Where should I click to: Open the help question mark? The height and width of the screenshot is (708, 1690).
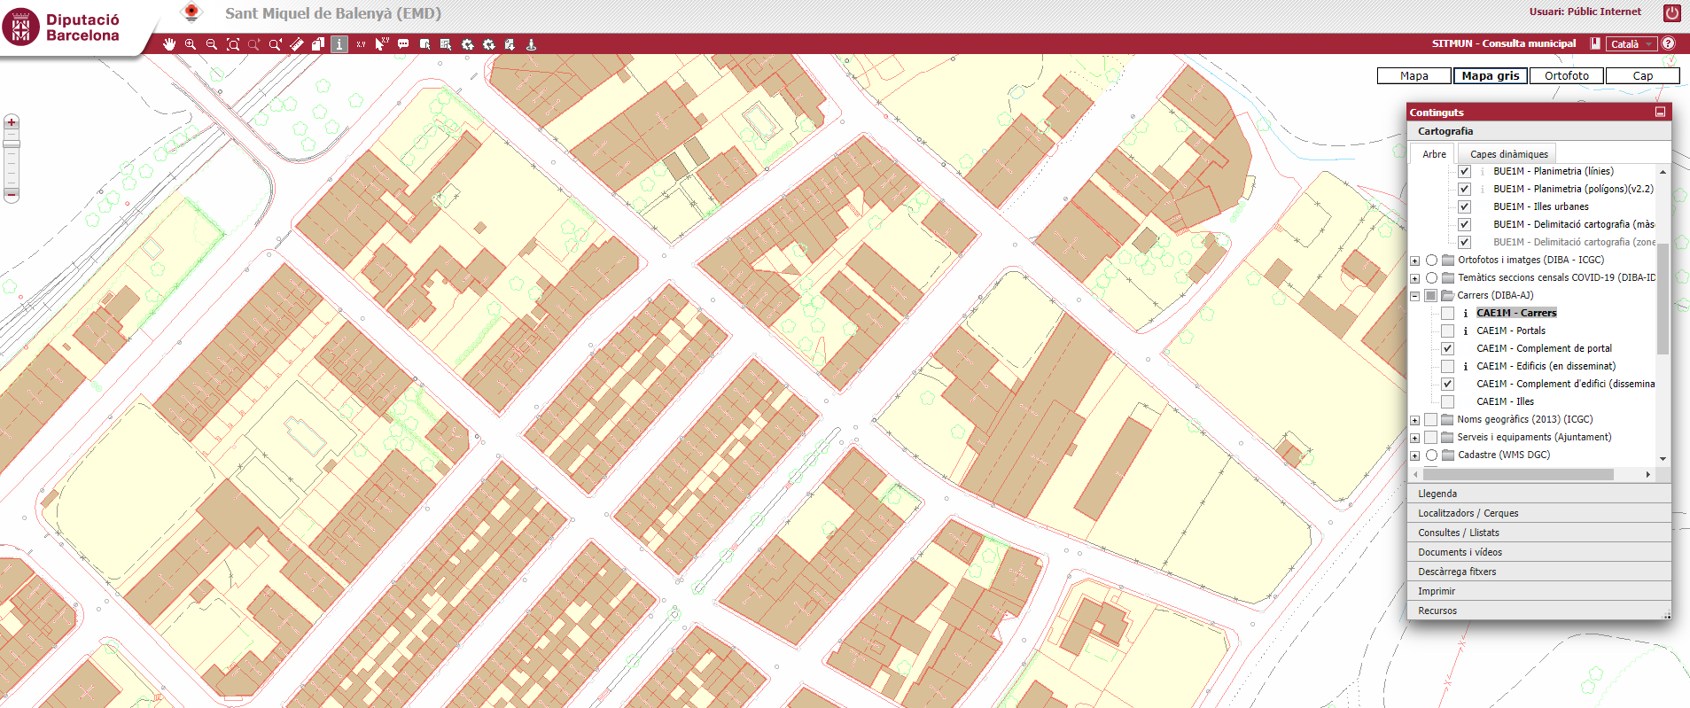1668,43
